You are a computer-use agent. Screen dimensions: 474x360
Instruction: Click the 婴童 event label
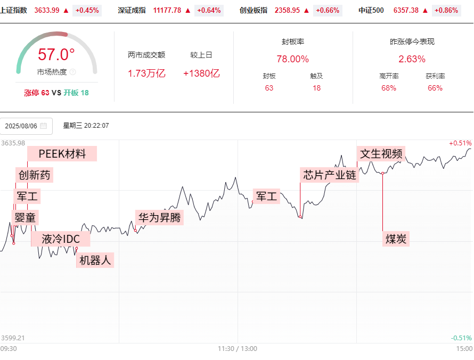coord(25,218)
